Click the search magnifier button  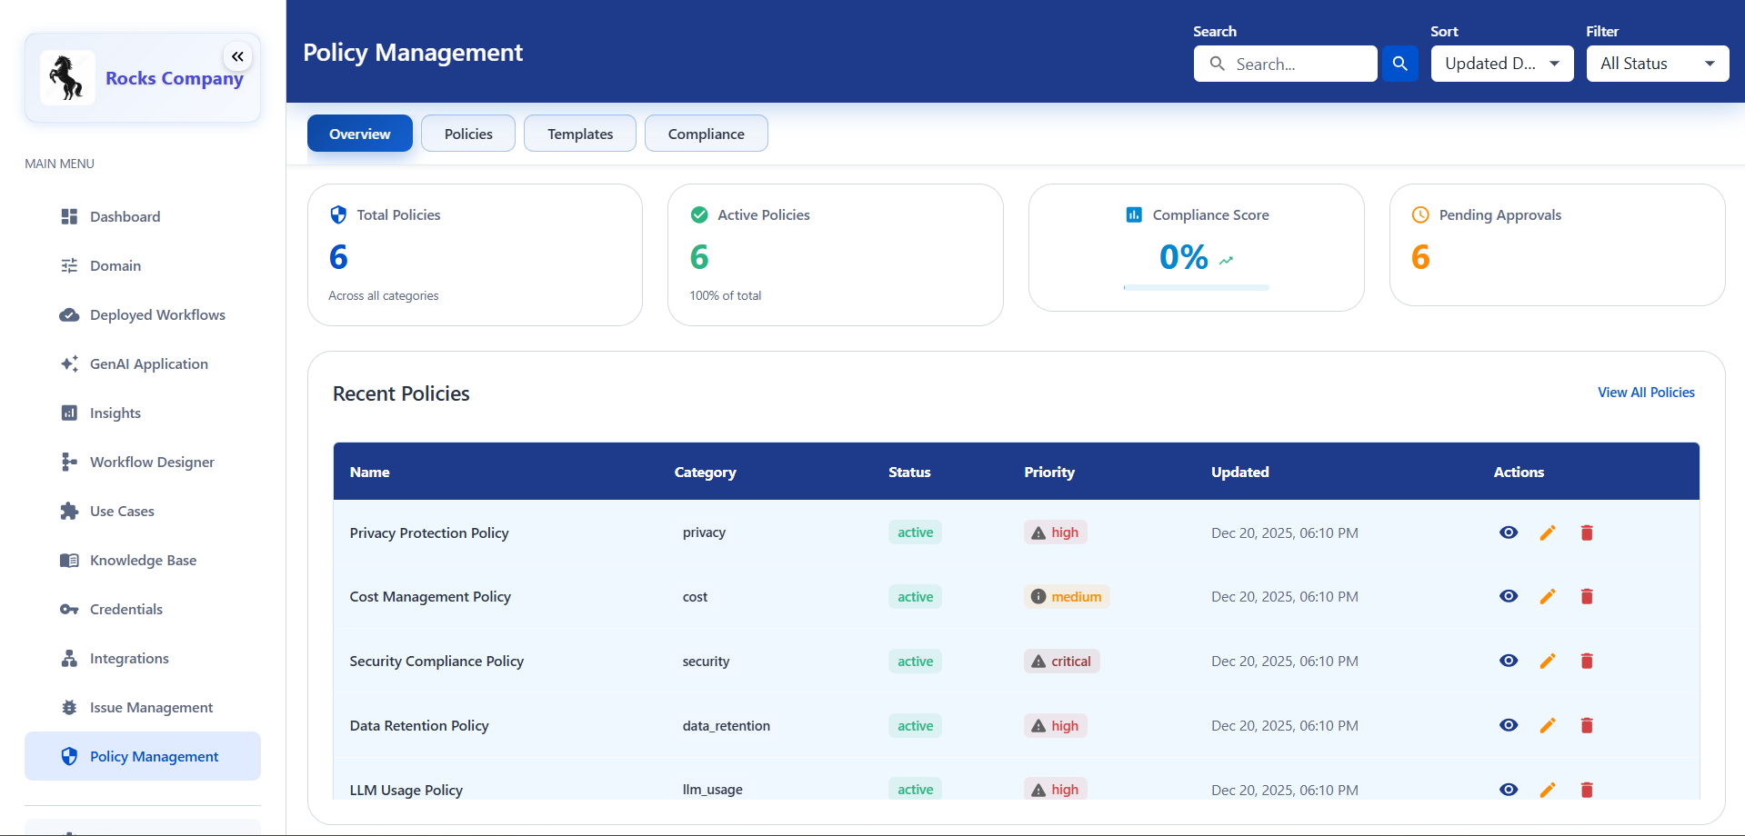(1399, 64)
